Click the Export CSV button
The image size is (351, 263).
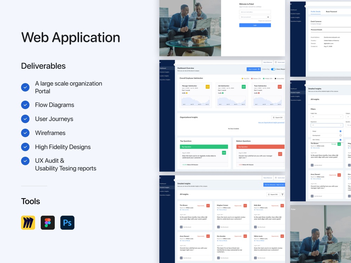[x=273, y=194]
